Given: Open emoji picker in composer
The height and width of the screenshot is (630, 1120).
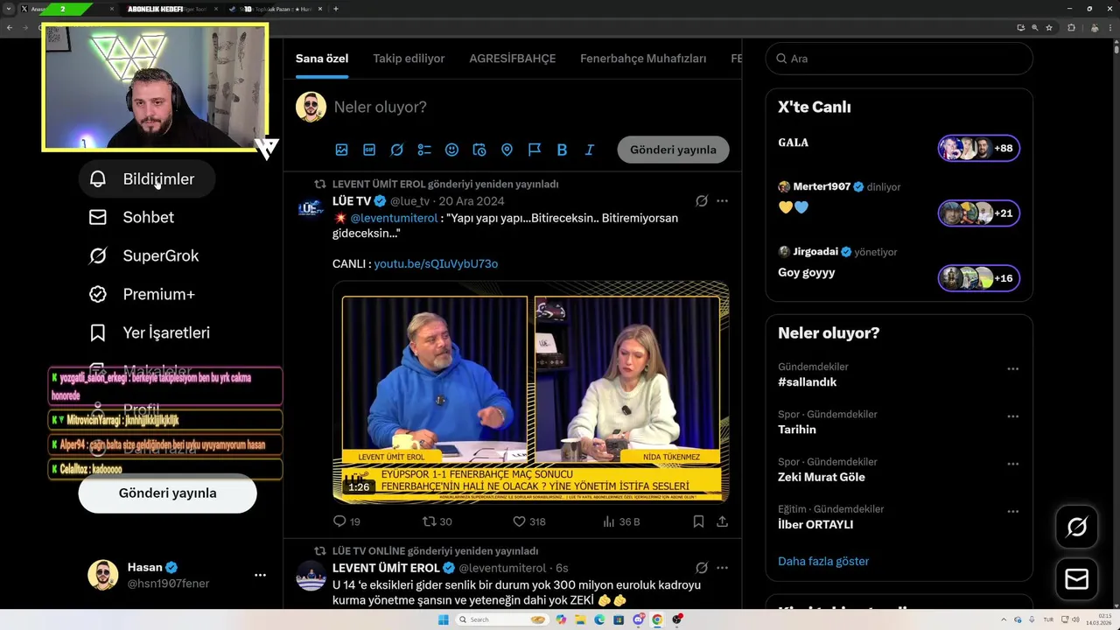Looking at the screenshot, I should tap(451, 150).
